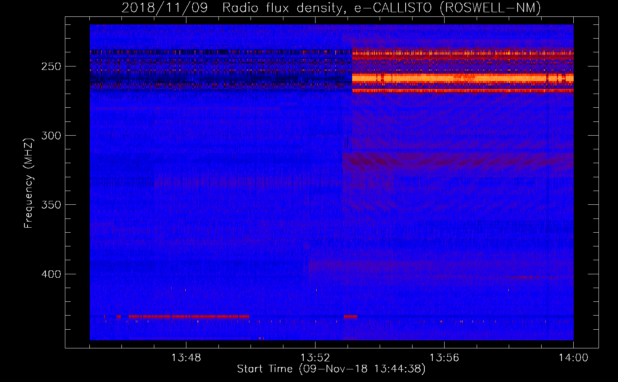The width and height of the screenshot is (618, 382).
Task: Click the '350' frequency axis label
Action: (x=51, y=205)
